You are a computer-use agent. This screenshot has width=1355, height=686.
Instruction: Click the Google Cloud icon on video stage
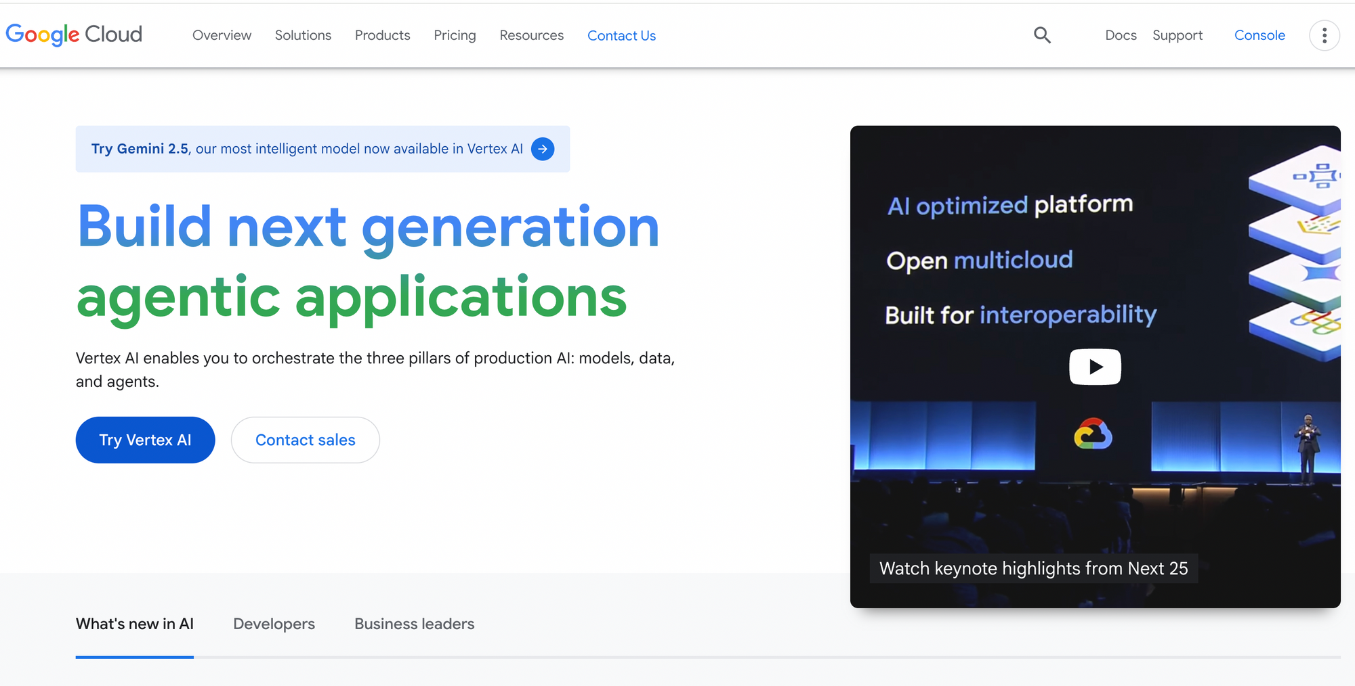point(1093,434)
